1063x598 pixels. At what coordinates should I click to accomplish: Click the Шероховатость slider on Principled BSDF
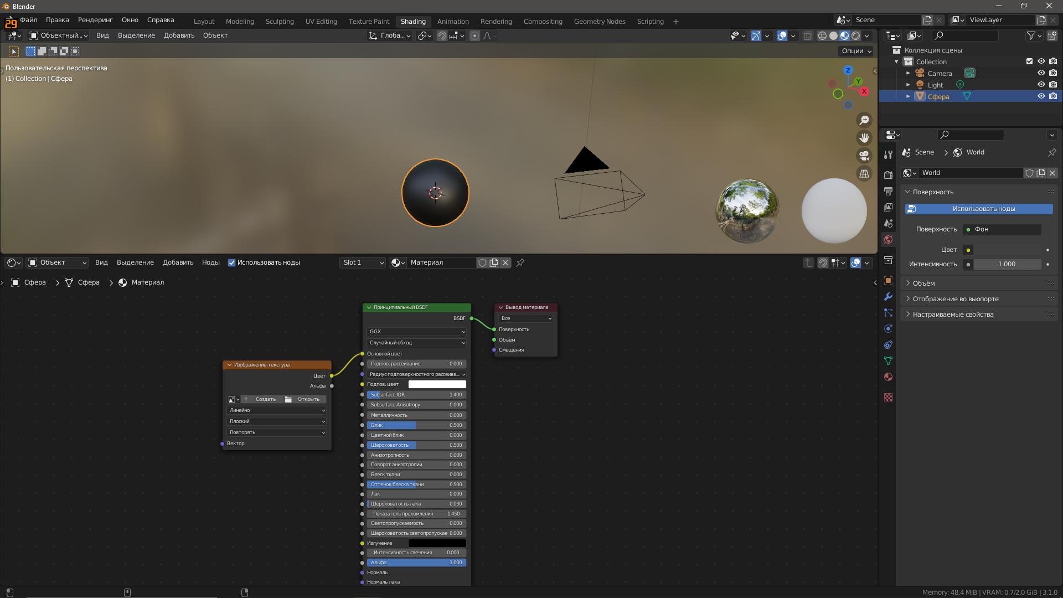tap(416, 445)
